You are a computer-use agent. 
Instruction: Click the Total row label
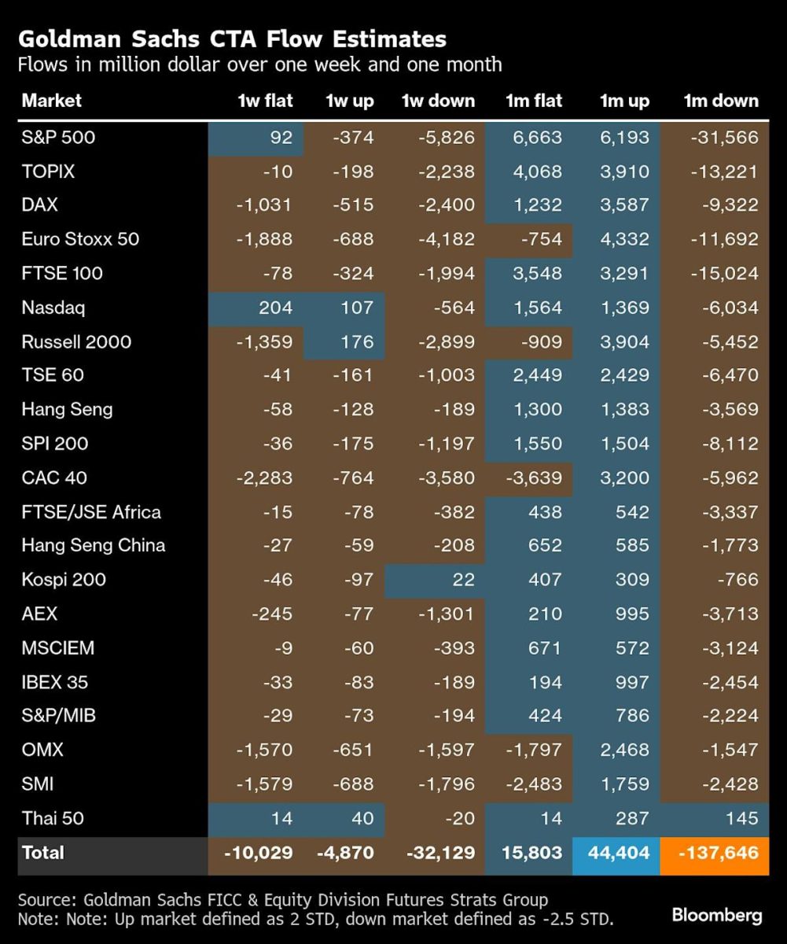pos(43,853)
